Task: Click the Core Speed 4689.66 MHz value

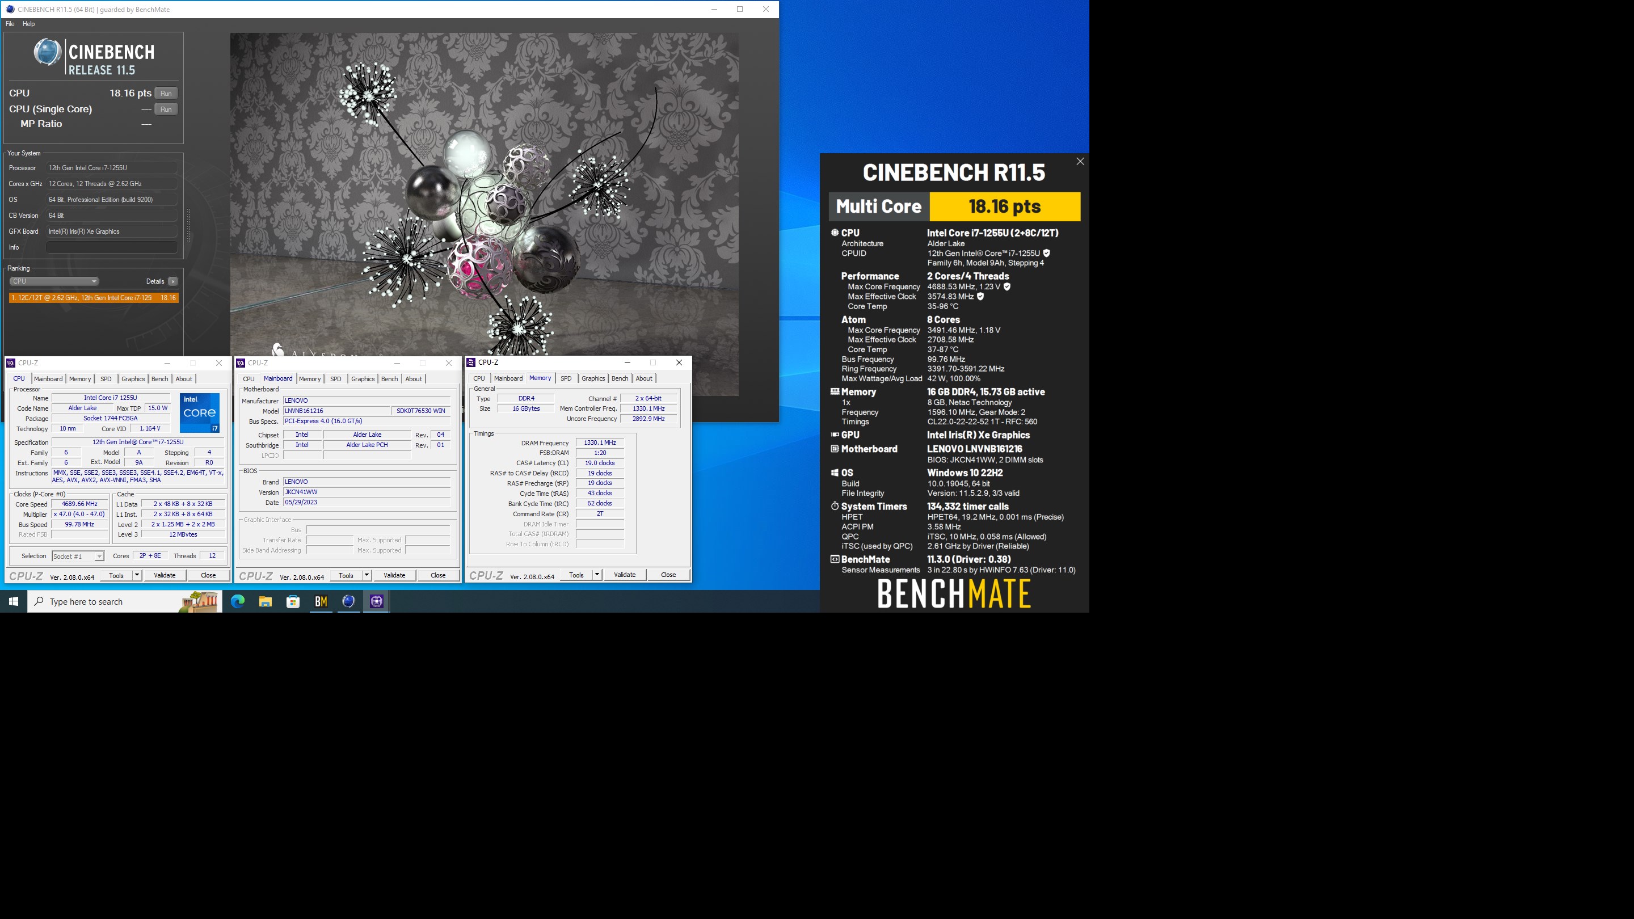Action: (79, 504)
